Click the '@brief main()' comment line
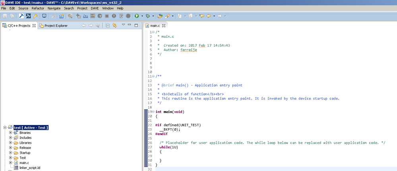The width and height of the screenshot is (397, 171). (x=200, y=85)
